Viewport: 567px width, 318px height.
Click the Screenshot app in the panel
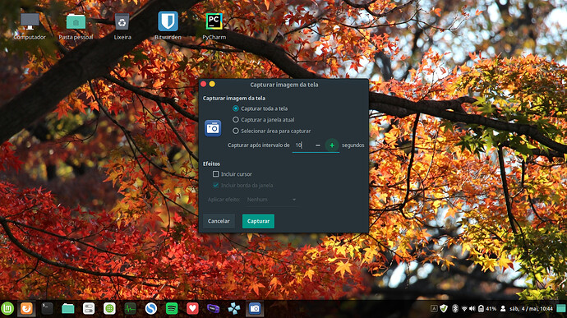[255, 309]
